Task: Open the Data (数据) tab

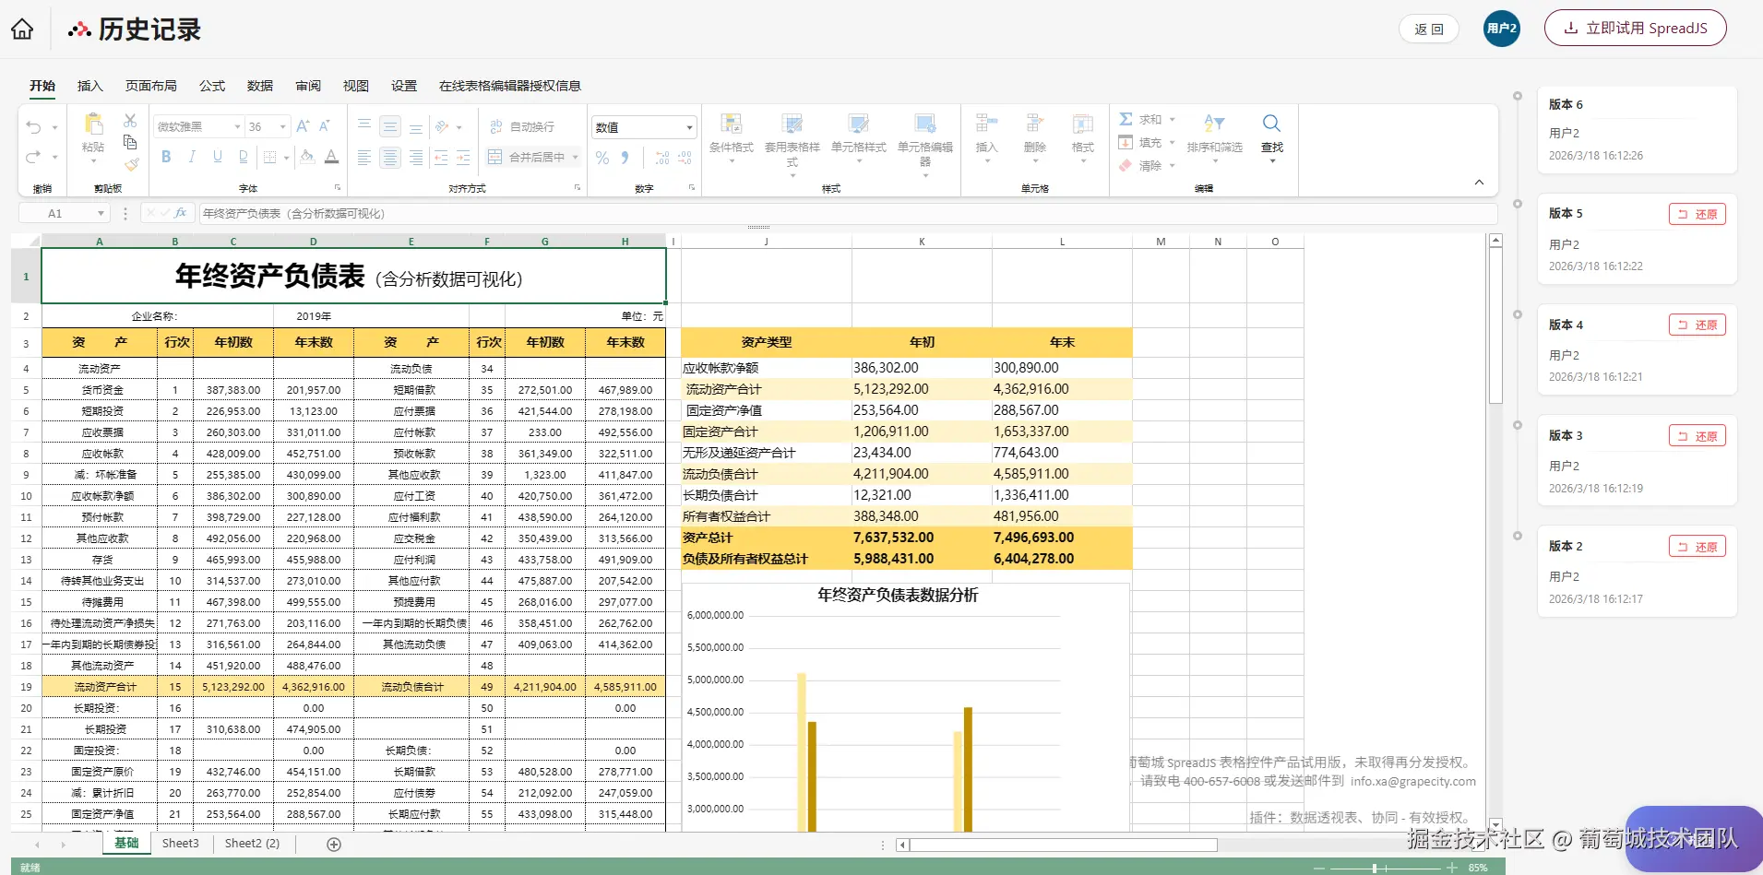Action: [x=260, y=86]
